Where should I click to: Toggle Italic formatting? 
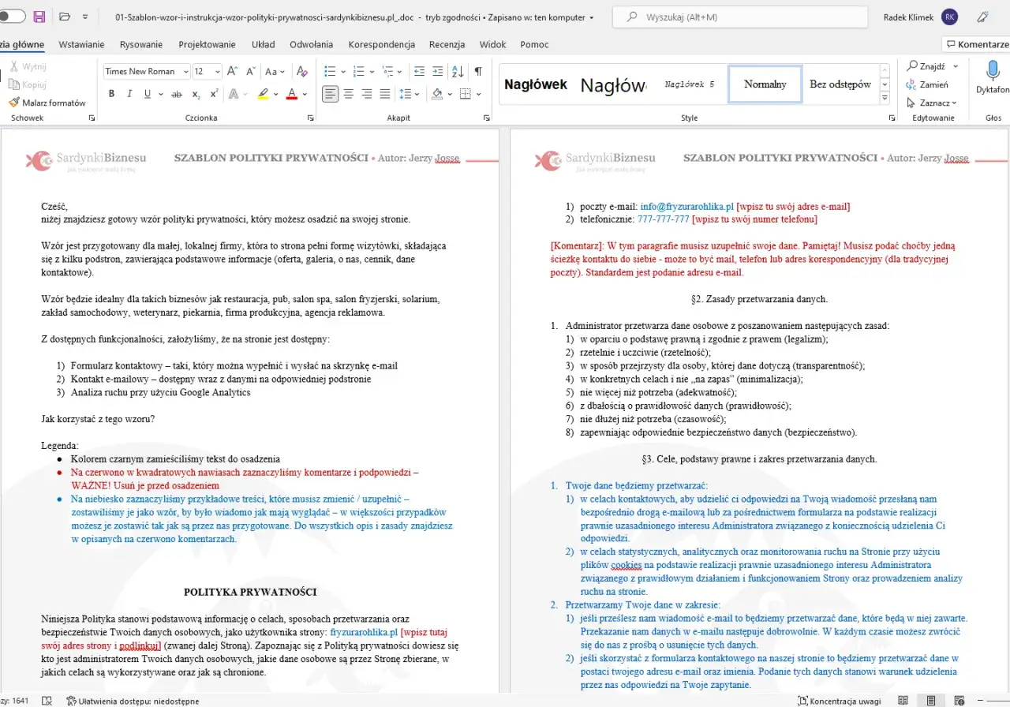[129, 94]
